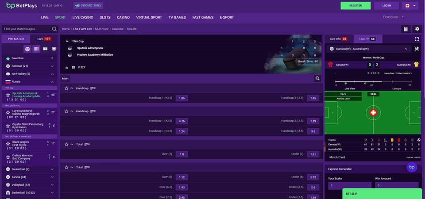Click the Find your match/league search field

(x=27, y=29)
